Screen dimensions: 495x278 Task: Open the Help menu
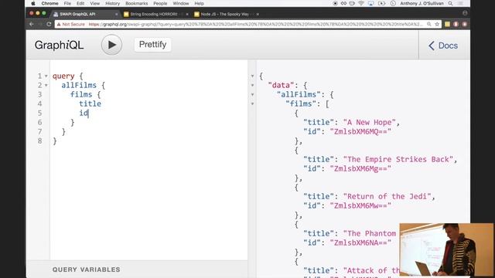pyautogui.click(x=199, y=3)
